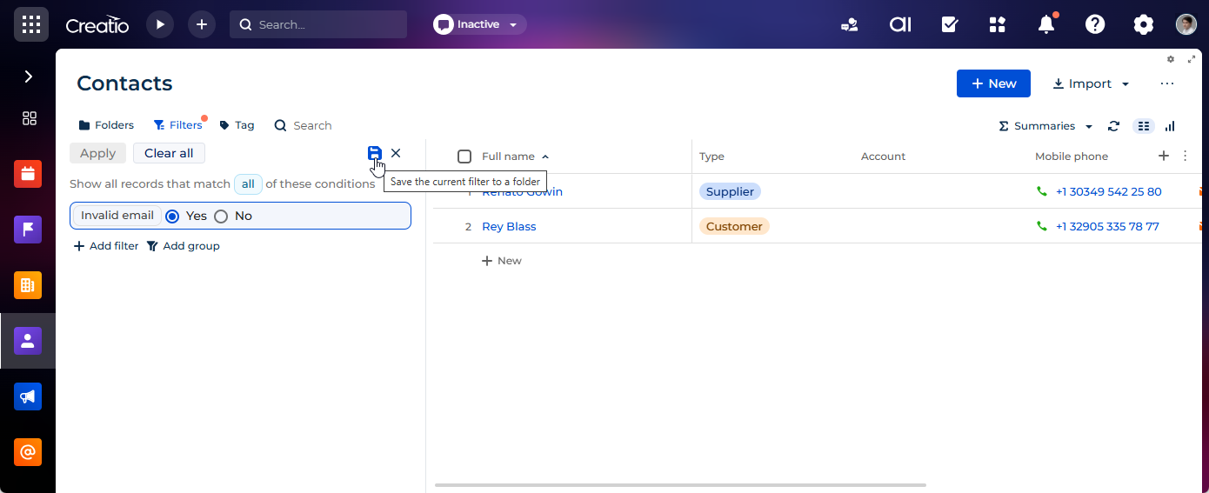The image size is (1209, 493).
Task: Click the run process play icon
Action: click(160, 24)
